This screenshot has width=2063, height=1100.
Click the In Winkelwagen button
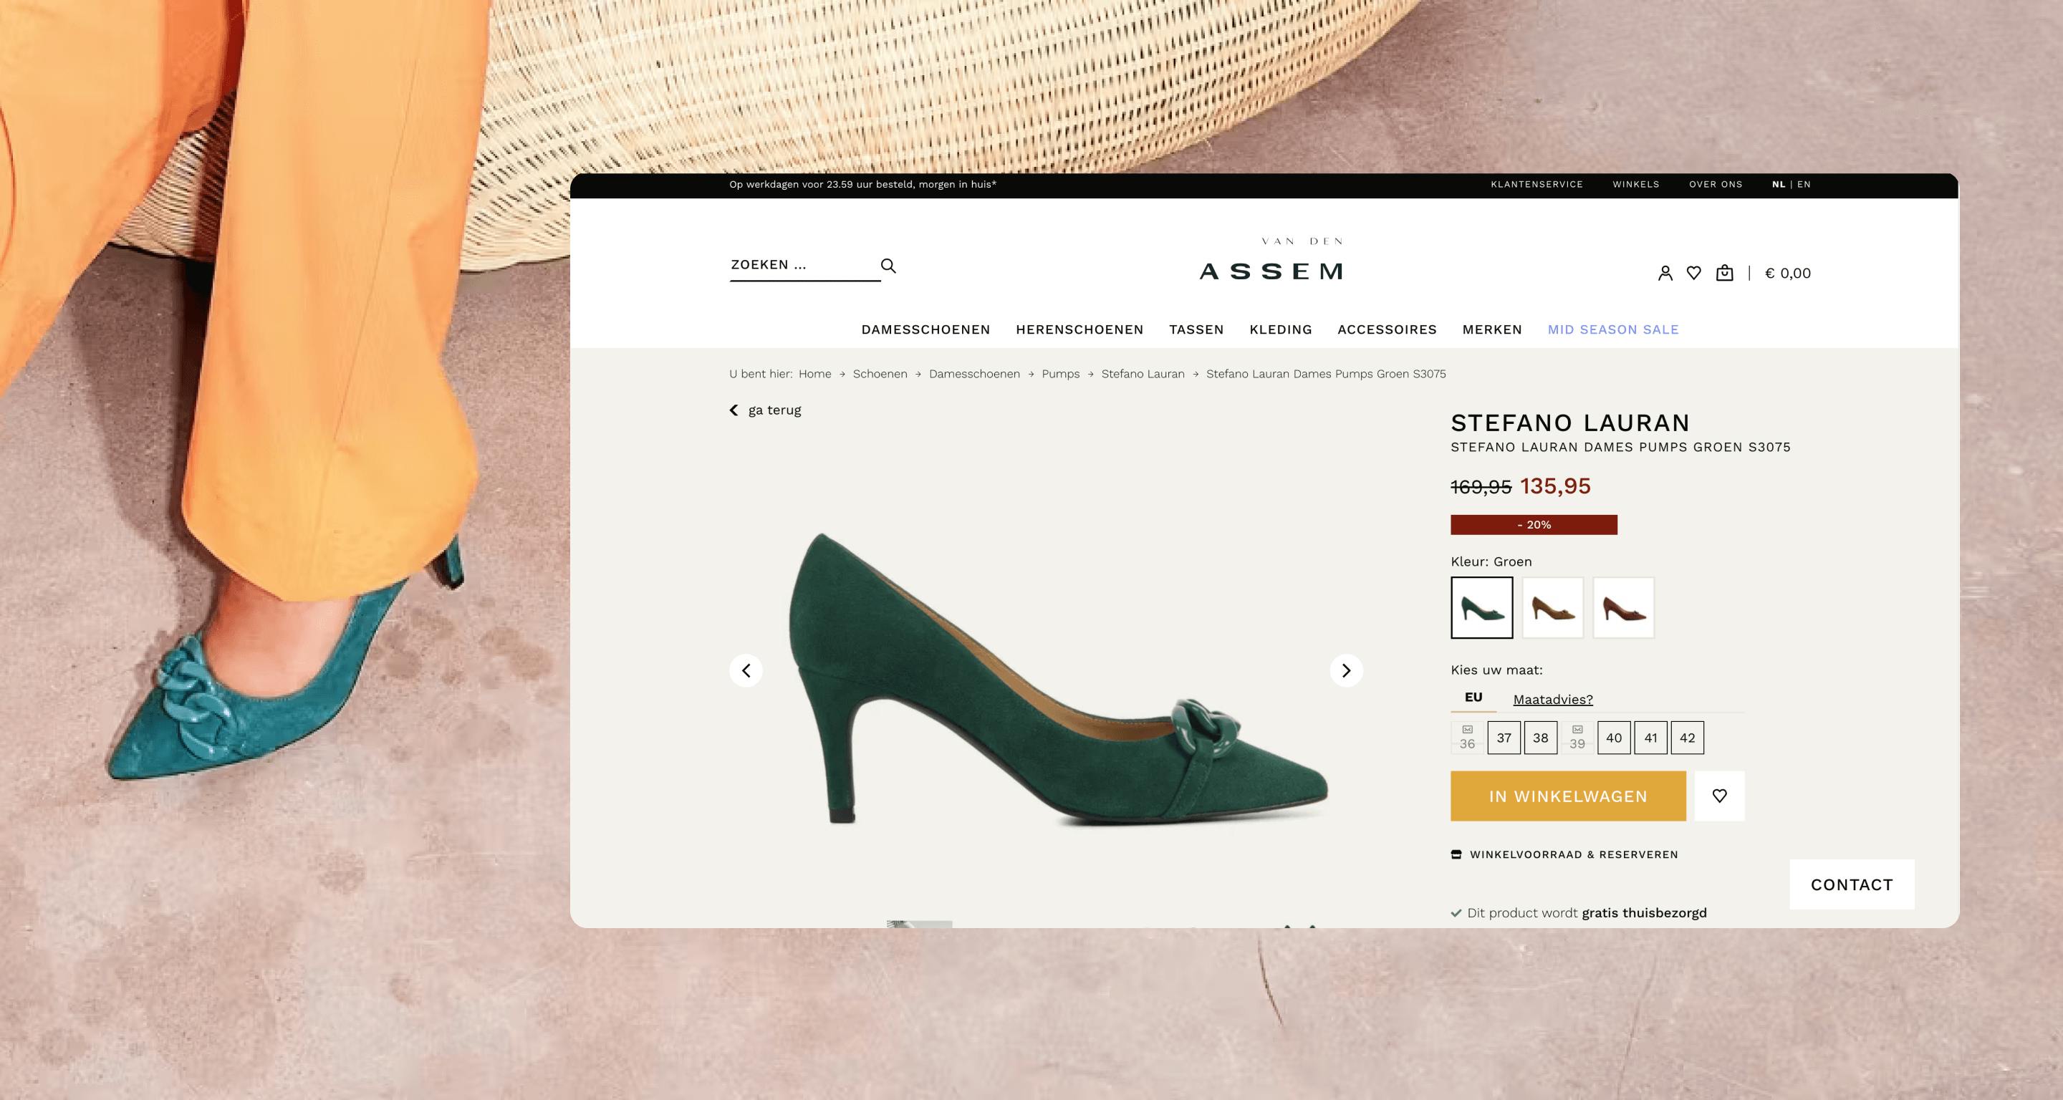(1568, 796)
